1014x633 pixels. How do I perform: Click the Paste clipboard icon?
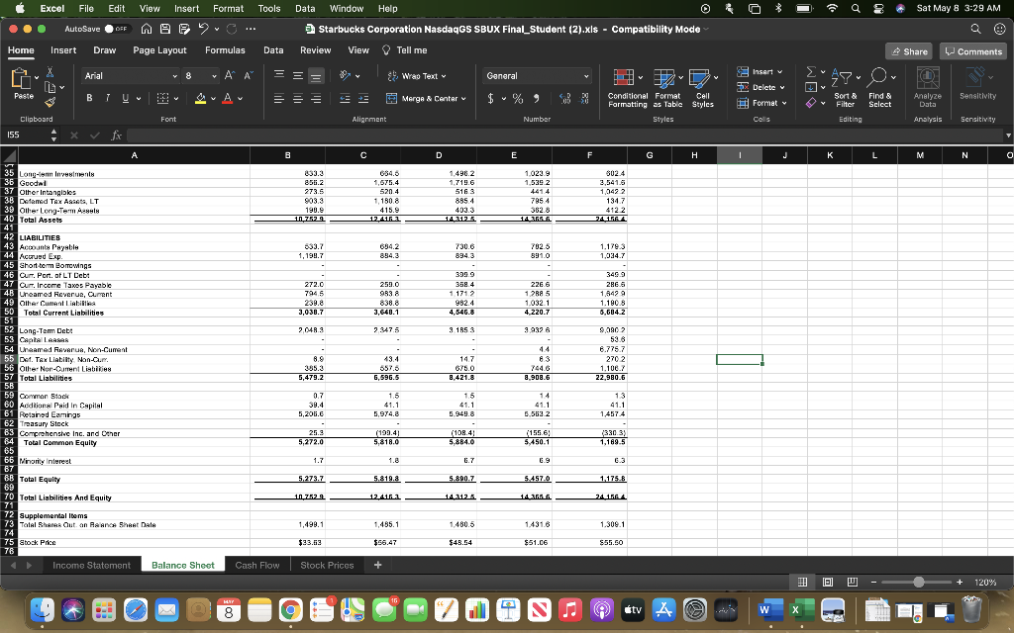point(21,79)
